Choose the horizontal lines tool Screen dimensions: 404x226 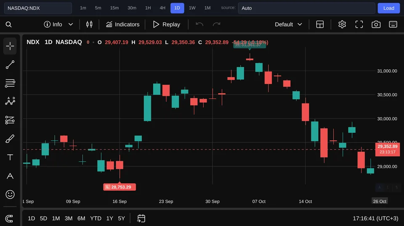point(10,83)
